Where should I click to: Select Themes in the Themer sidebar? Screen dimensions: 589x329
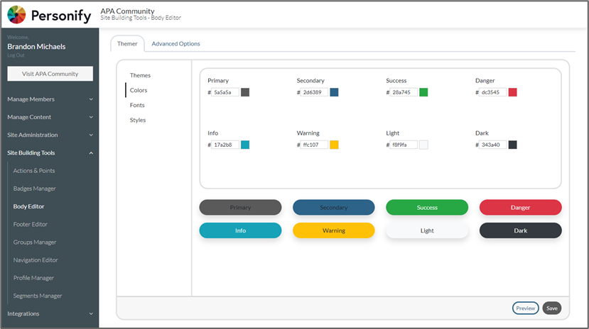pos(140,75)
